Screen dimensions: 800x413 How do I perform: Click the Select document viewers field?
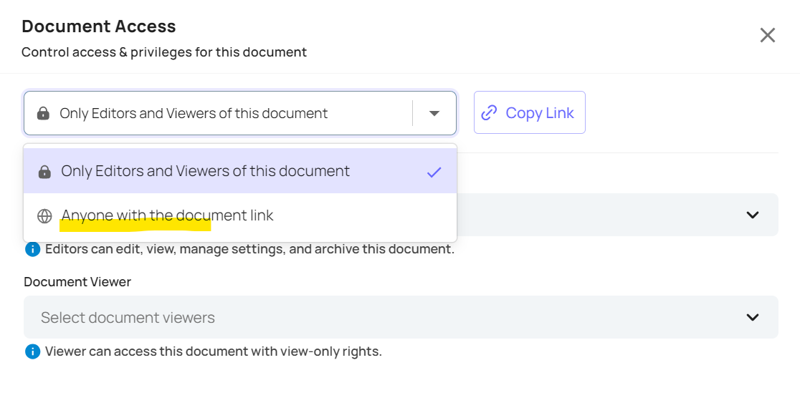coord(401,317)
